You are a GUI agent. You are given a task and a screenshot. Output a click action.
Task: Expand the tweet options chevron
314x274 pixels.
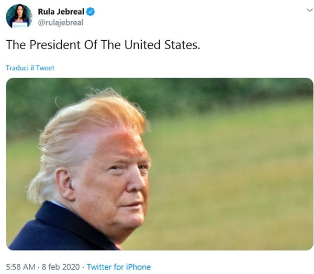pos(310,10)
